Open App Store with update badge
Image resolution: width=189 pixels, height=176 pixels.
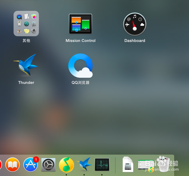(x=31, y=165)
